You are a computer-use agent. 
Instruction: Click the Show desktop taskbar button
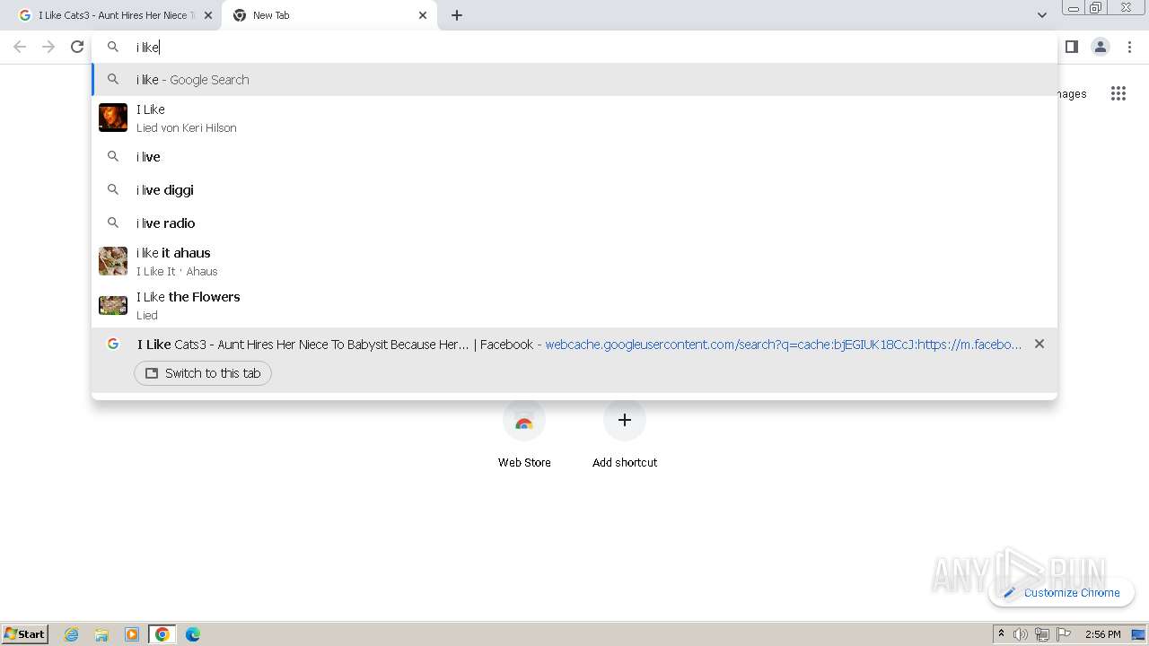click(x=1139, y=634)
